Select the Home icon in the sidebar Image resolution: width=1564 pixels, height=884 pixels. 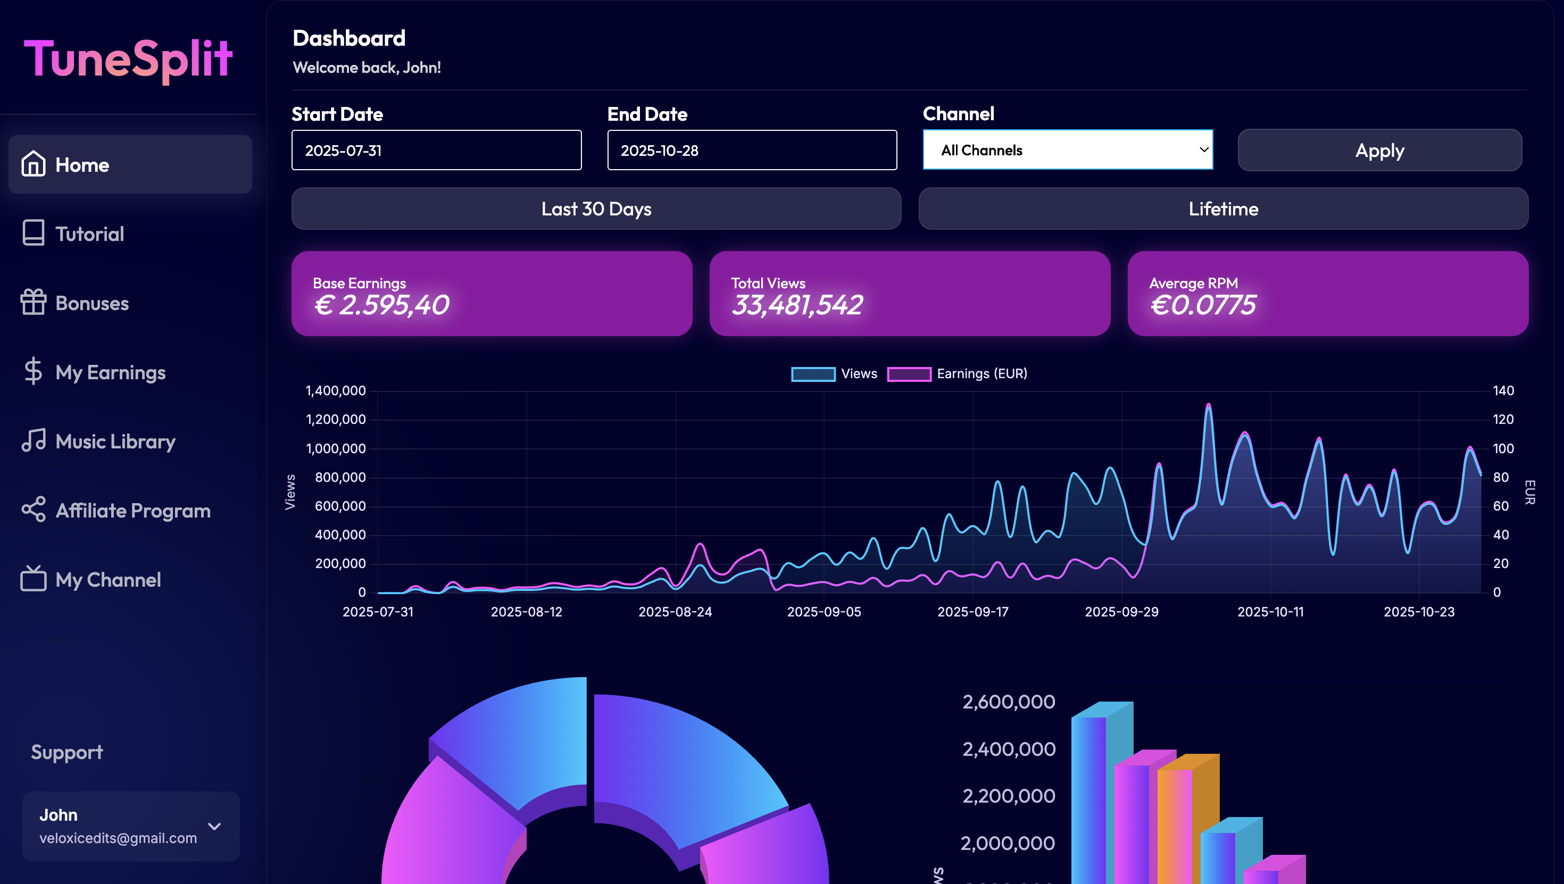tap(34, 164)
